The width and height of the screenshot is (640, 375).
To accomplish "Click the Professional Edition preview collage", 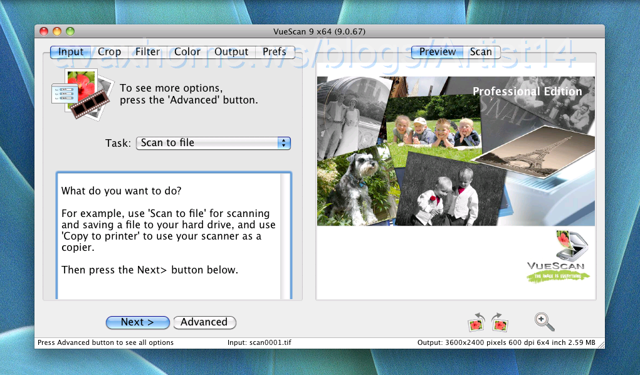I will click(456, 151).
